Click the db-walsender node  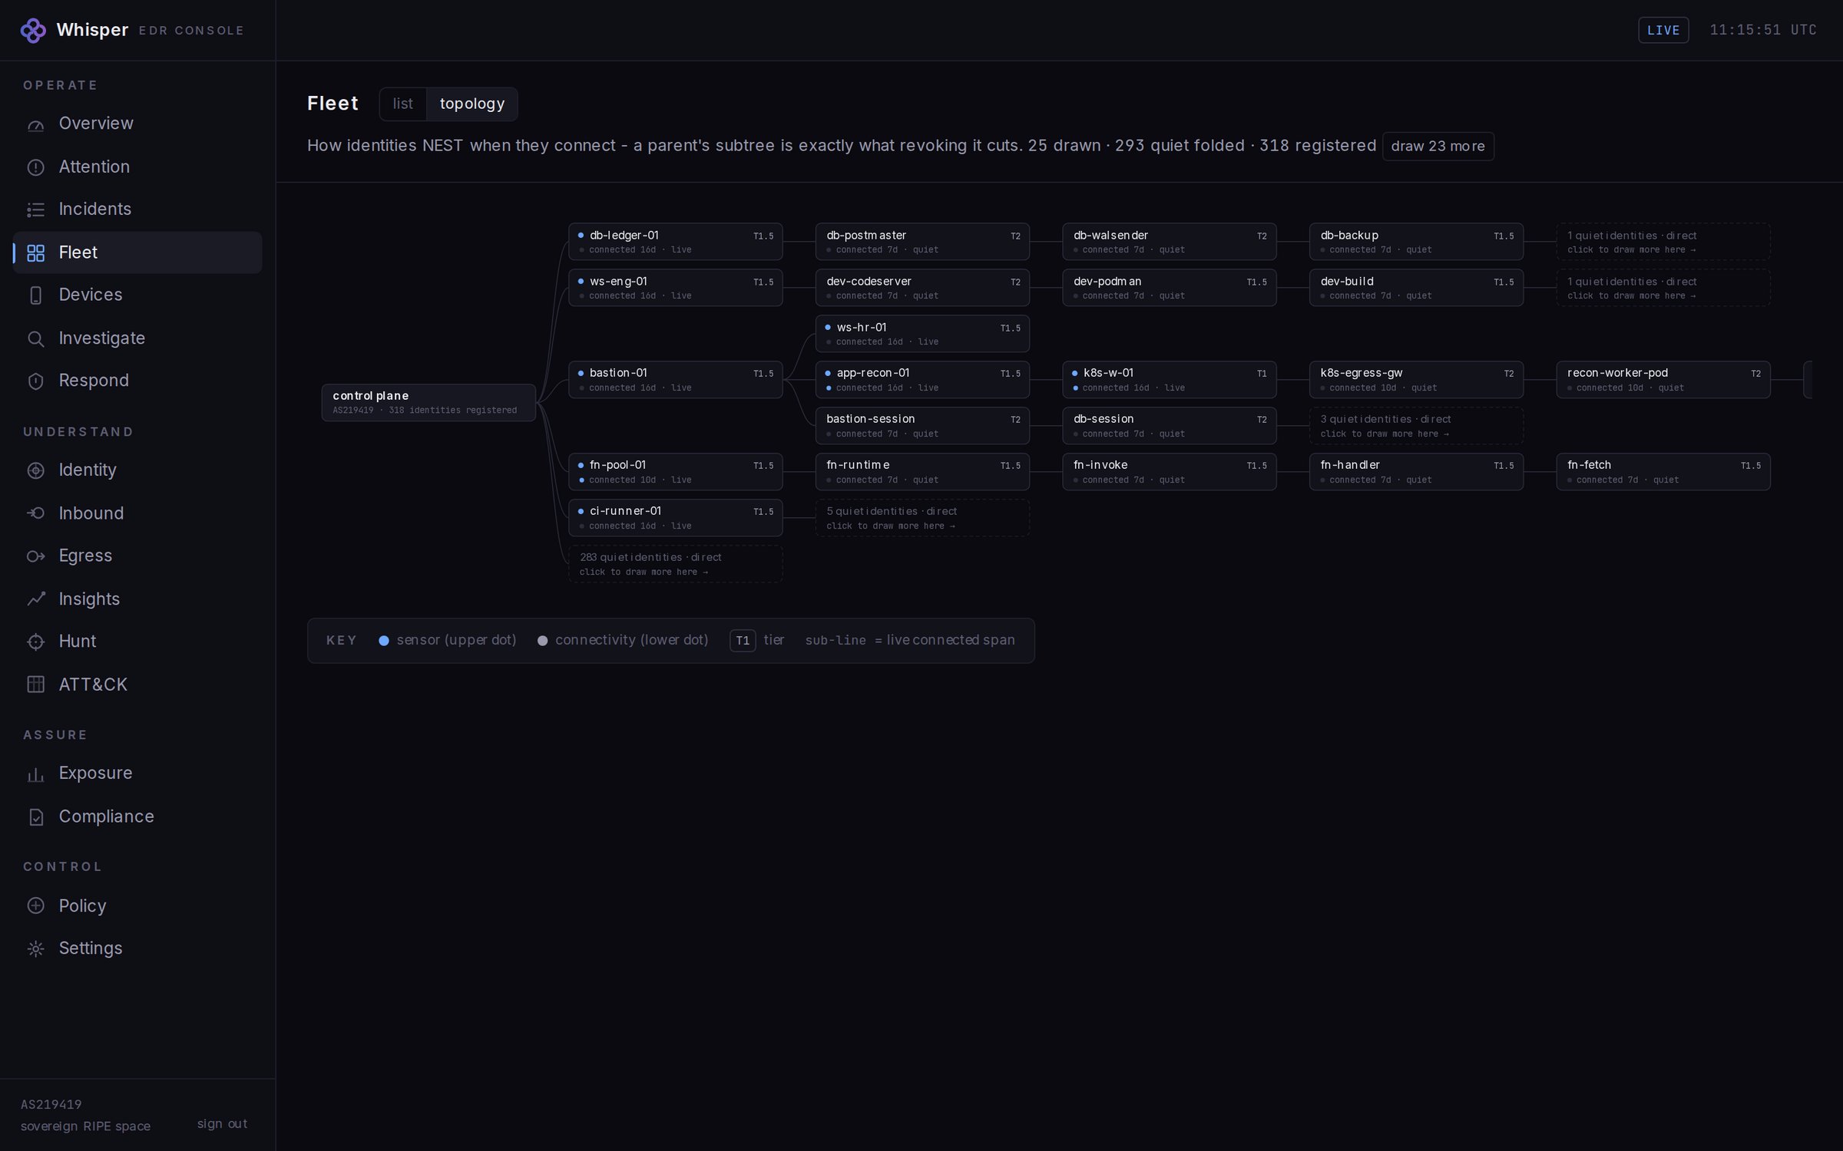1169,242
